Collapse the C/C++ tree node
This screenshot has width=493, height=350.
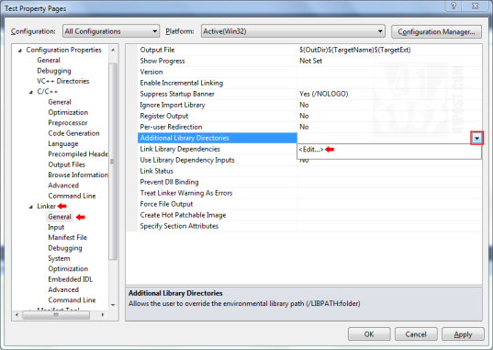tap(31, 92)
